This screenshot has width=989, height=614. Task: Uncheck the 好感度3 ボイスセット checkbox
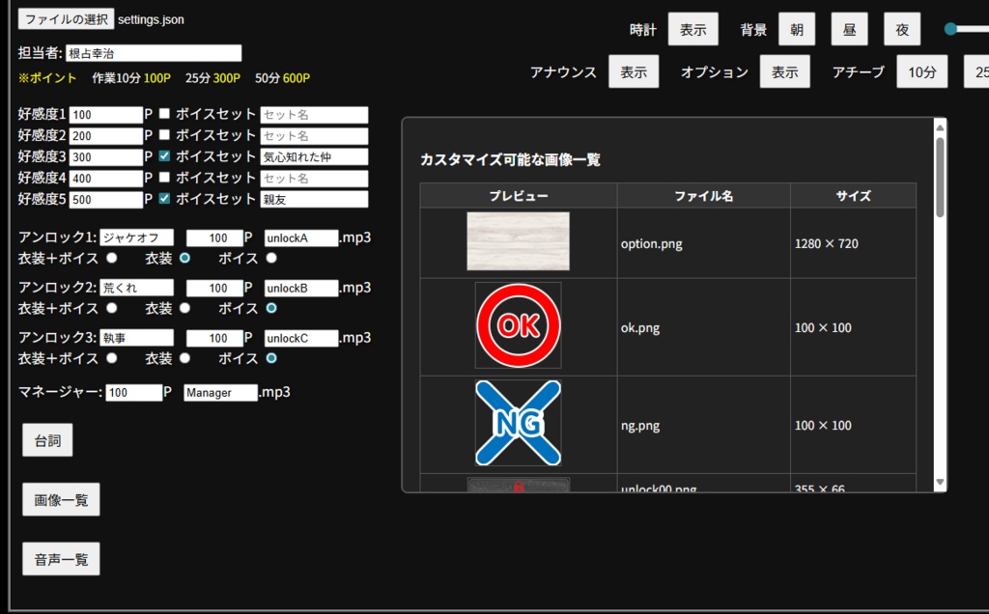tap(164, 155)
